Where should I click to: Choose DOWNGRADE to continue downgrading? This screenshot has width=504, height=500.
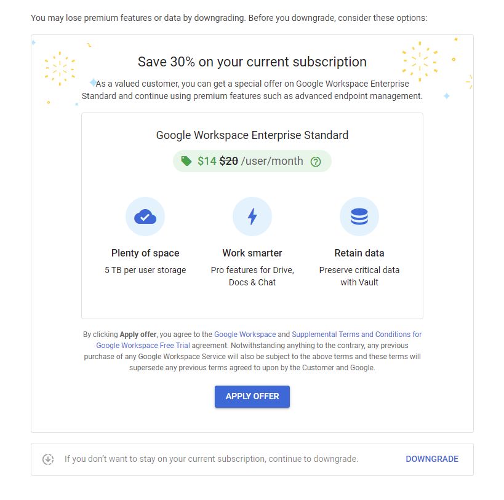coord(432,459)
